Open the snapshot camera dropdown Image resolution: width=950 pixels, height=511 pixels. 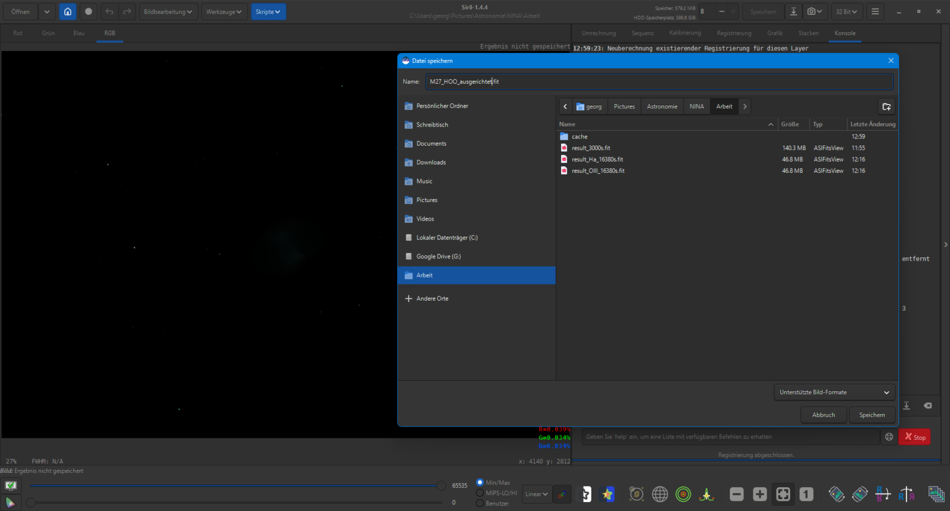coord(815,12)
